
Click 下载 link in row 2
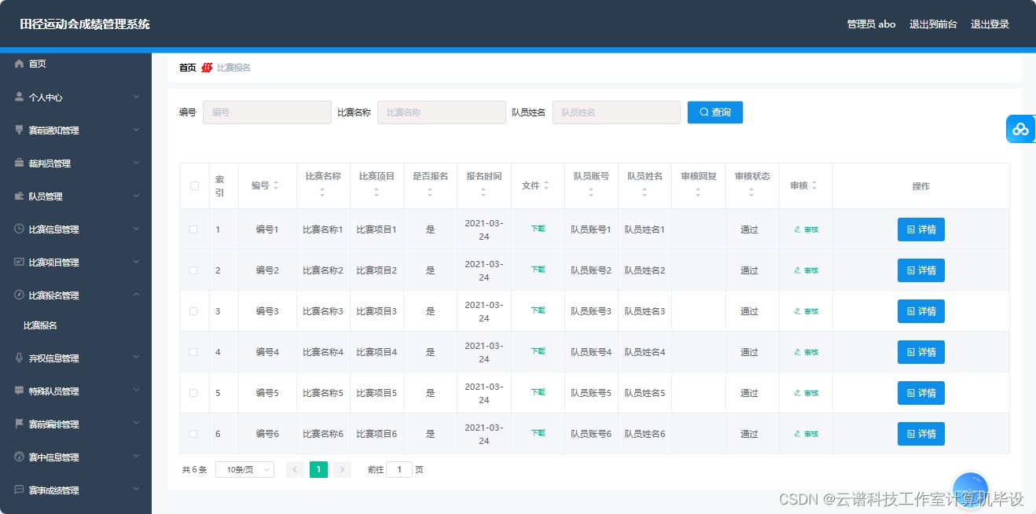(x=538, y=270)
